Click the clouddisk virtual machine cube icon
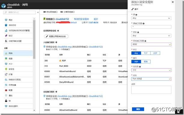Image resolution: width=184 pixels, height=115 pixels. pos(4,6)
